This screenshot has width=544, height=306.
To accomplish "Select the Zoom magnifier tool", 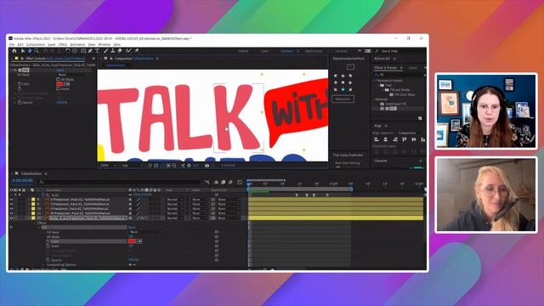I will [x=37, y=51].
